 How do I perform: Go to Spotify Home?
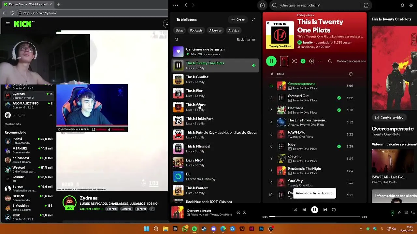(262, 5)
